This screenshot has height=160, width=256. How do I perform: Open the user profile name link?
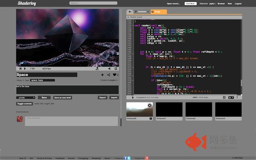212,4
